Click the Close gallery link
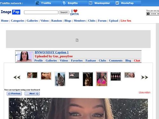Image resolution: width=159 pixels, height=119 pixels. tap(145, 92)
